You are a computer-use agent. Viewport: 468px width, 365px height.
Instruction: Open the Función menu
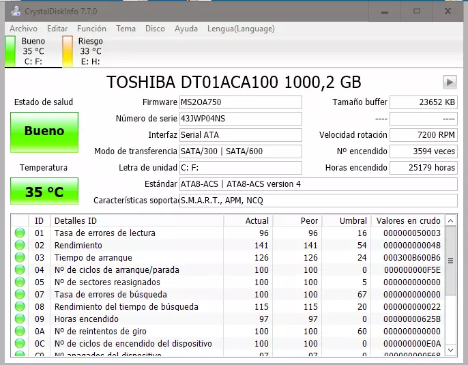tap(91, 29)
